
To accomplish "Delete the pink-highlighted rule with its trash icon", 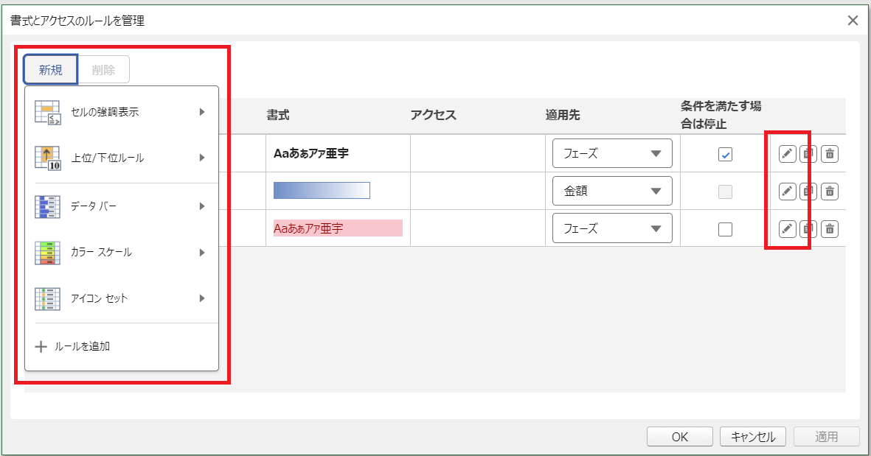I will pyautogui.click(x=830, y=228).
